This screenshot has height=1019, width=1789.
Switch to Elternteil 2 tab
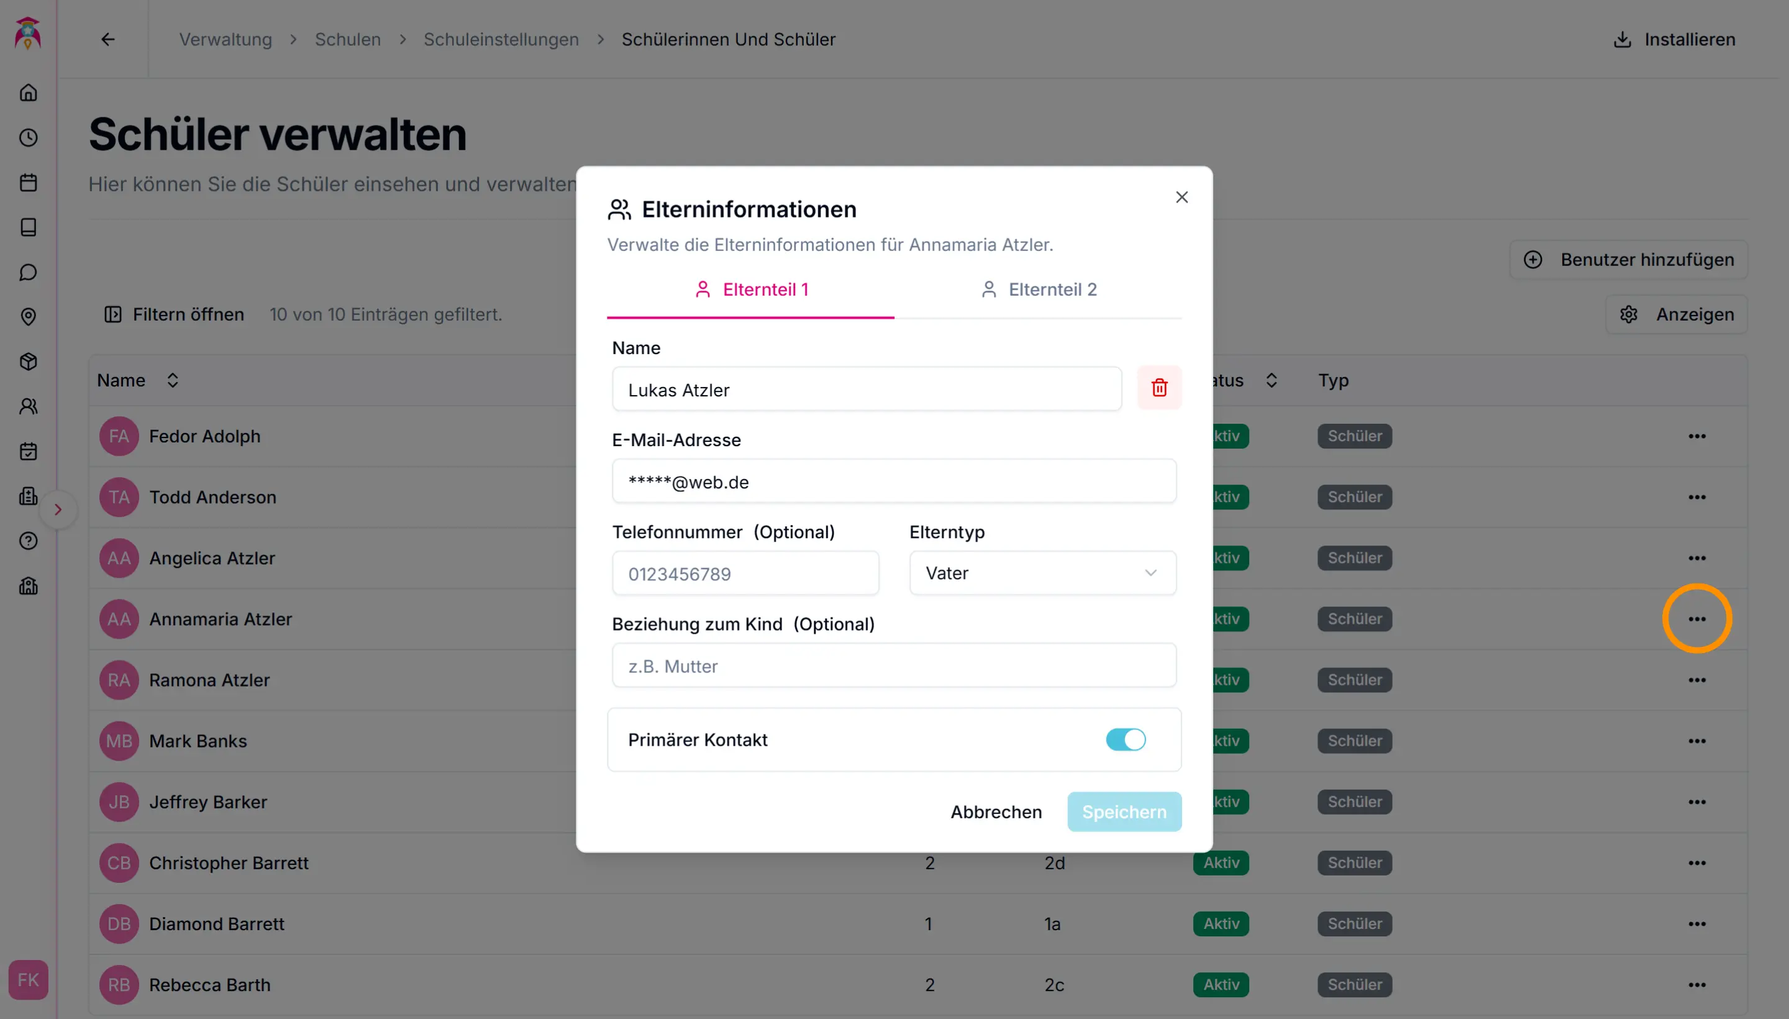1038,290
